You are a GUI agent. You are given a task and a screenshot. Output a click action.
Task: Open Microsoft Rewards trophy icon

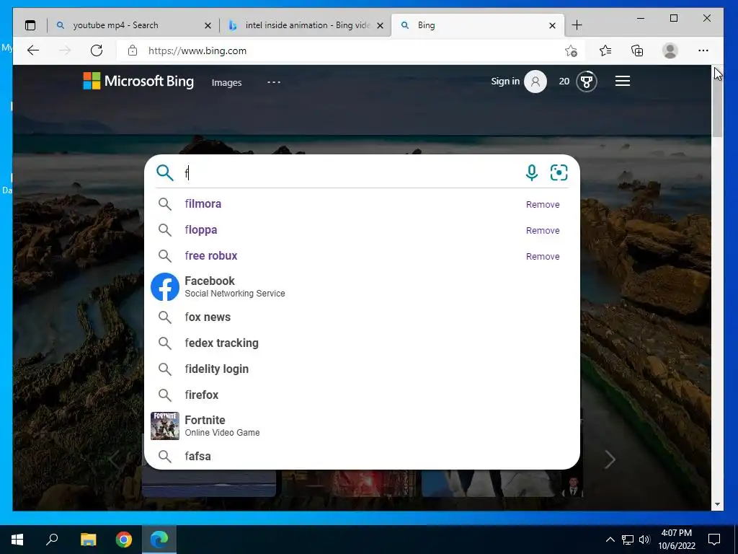tap(587, 82)
